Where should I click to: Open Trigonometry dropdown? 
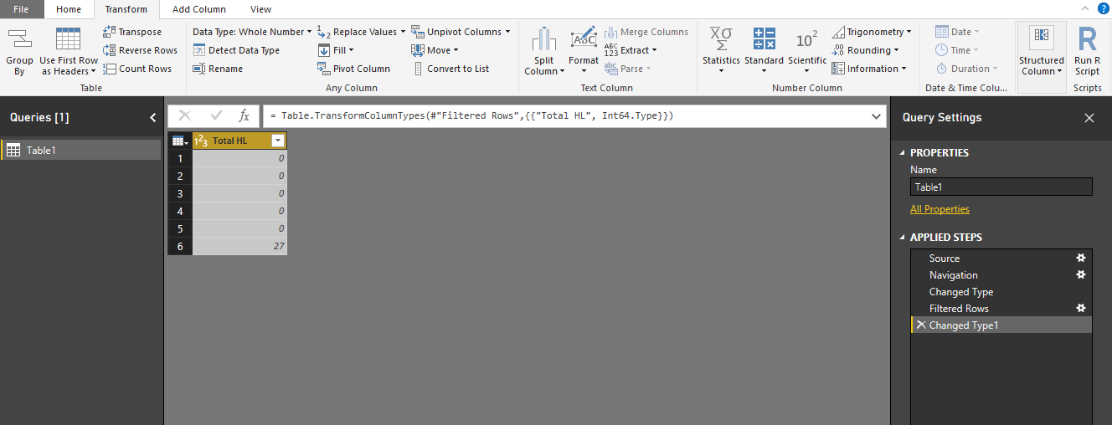[x=872, y=32]
